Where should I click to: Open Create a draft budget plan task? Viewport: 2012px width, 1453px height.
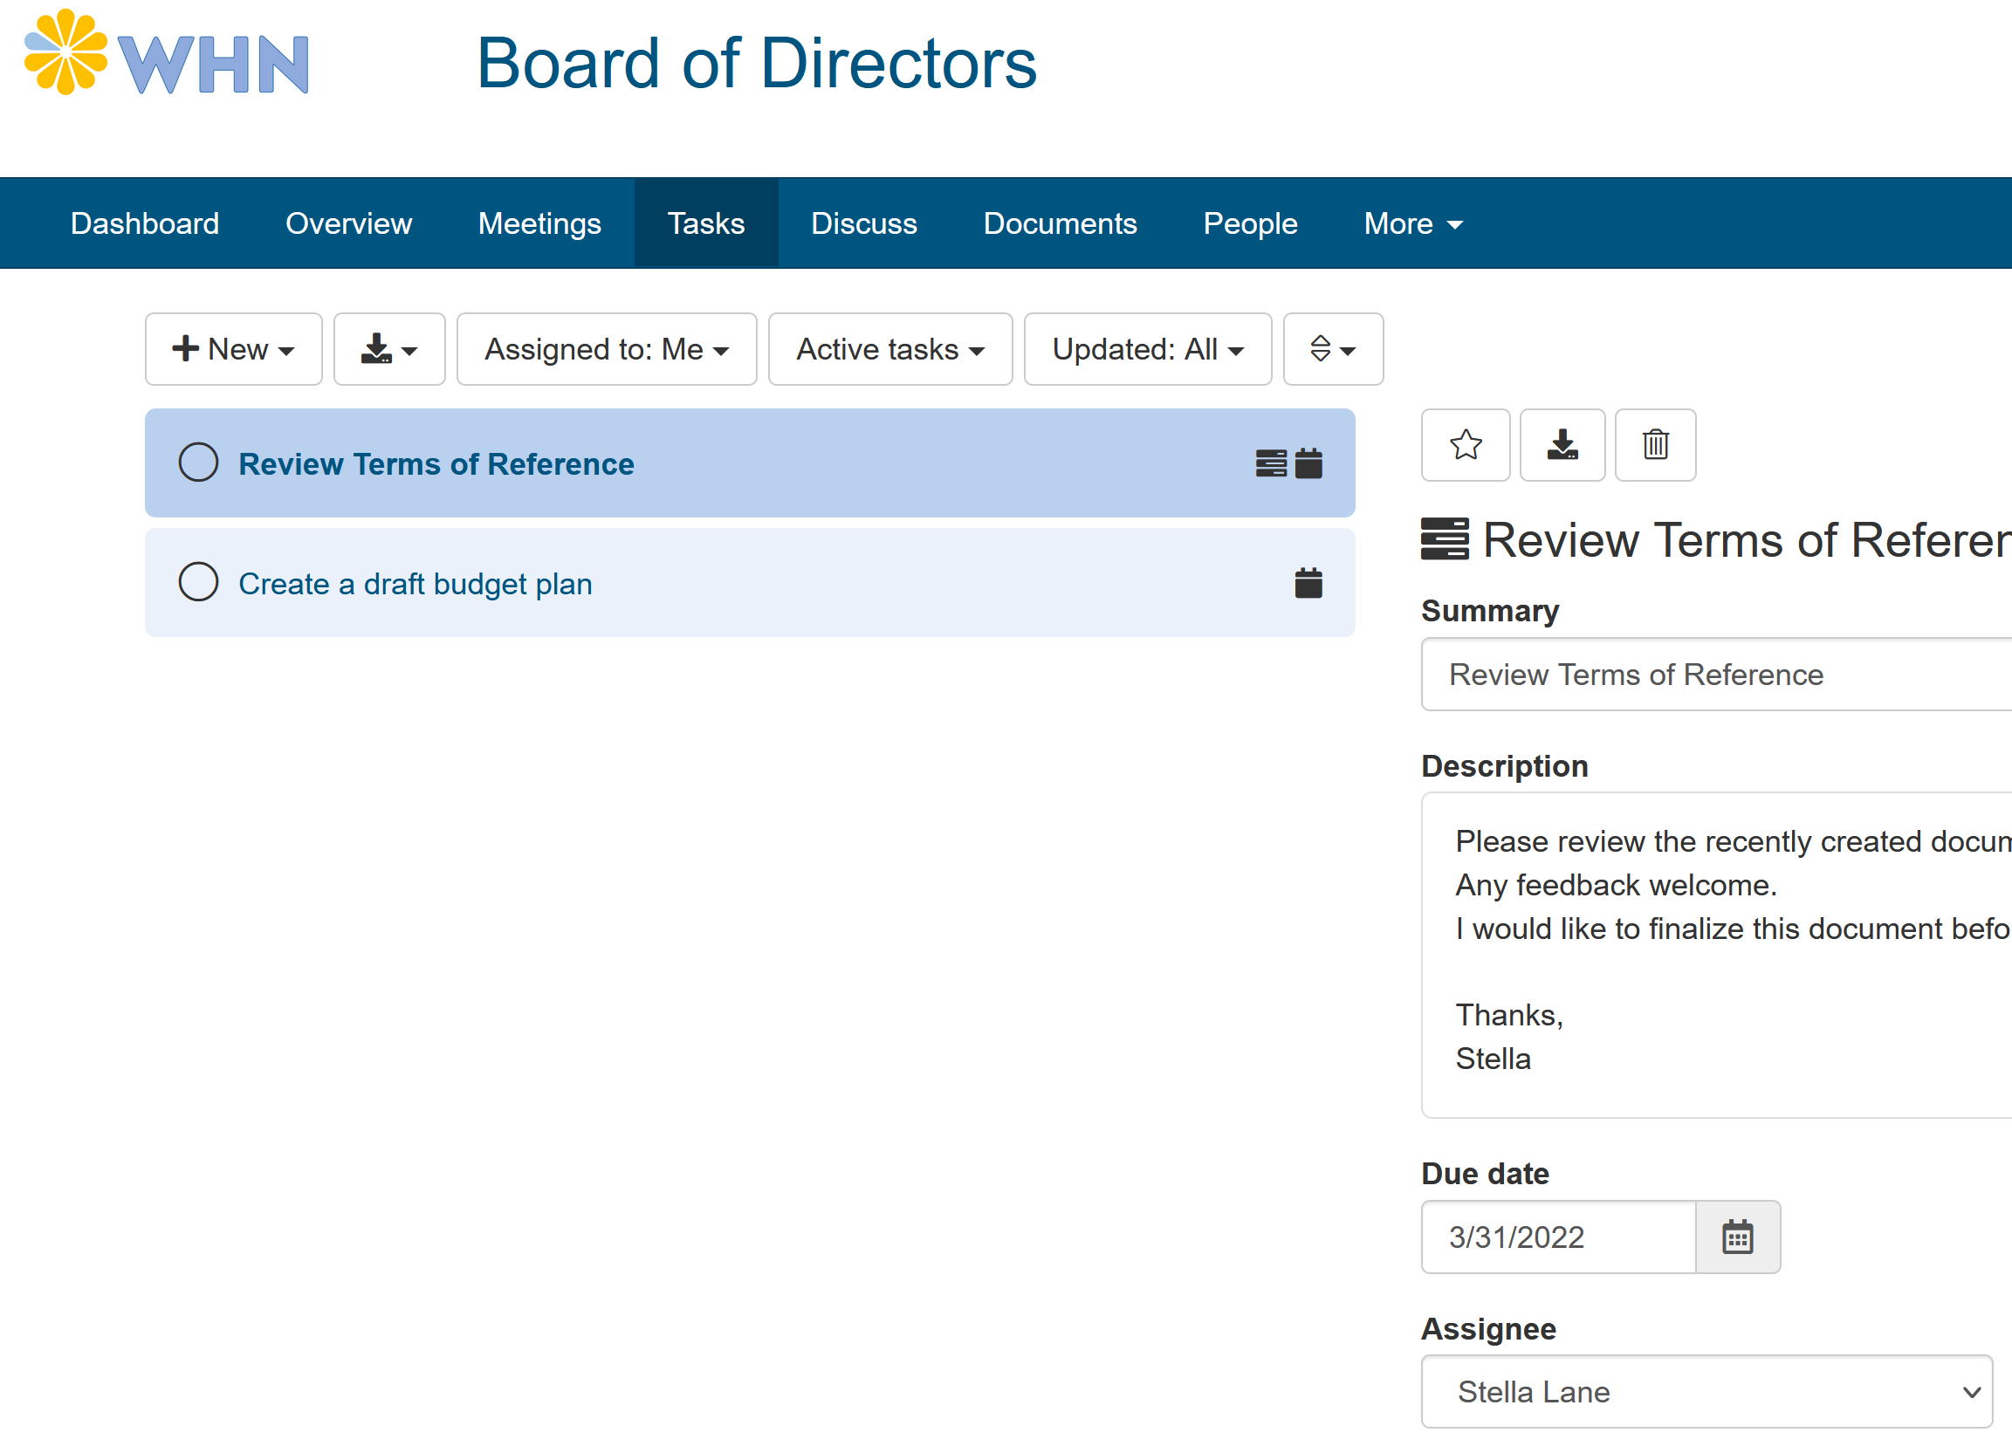tap(415, 584)
